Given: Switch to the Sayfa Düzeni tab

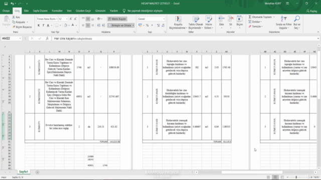Looking at the screenshot, I should click(40, 11).
